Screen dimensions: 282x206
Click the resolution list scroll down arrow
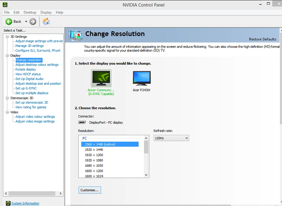pyautogui.click(x=146, y=175)
